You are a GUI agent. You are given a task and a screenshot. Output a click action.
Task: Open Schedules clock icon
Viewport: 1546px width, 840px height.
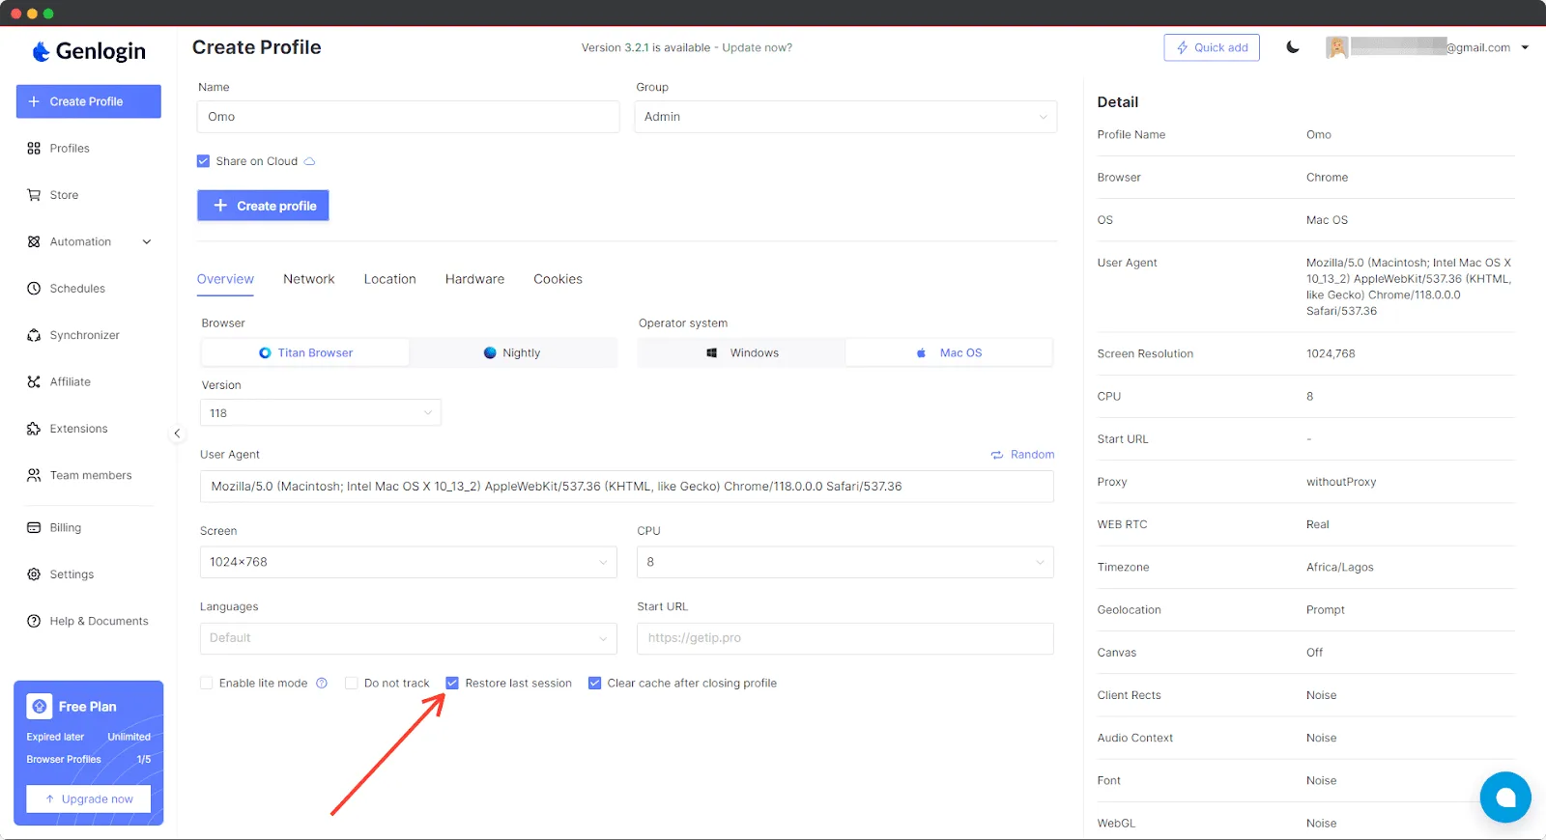pyautogui.click(x=34, y=289)
